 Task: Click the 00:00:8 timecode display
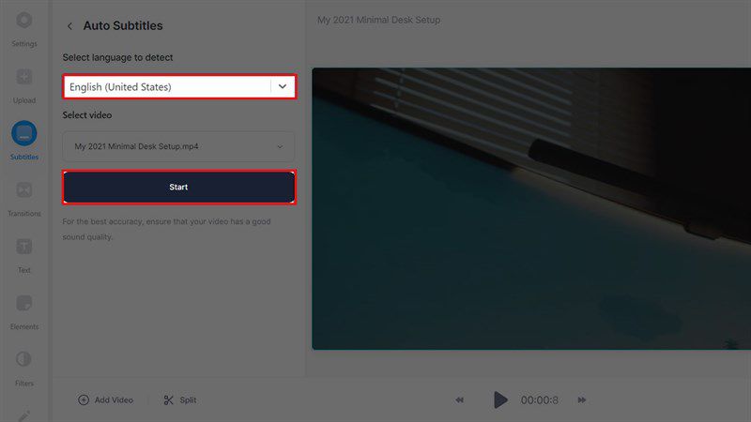click(539, 400)
